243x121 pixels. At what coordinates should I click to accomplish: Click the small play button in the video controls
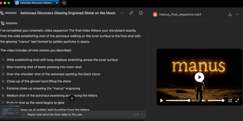tap(162, 101)
